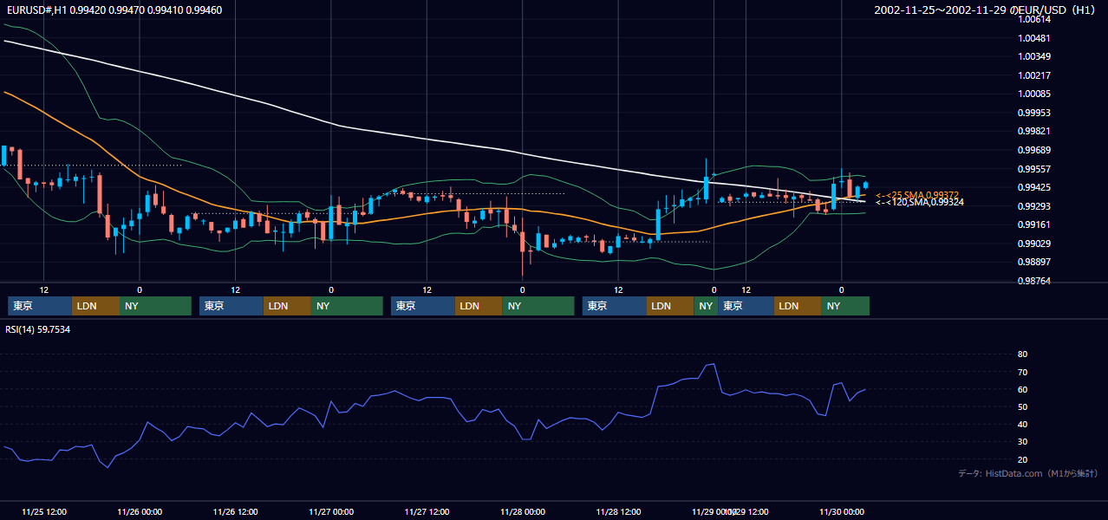The height and width of the screenshot is (520, 1108).
Task: Click the 11/26 00:00 date label
Action: click(x=140, y=511)
